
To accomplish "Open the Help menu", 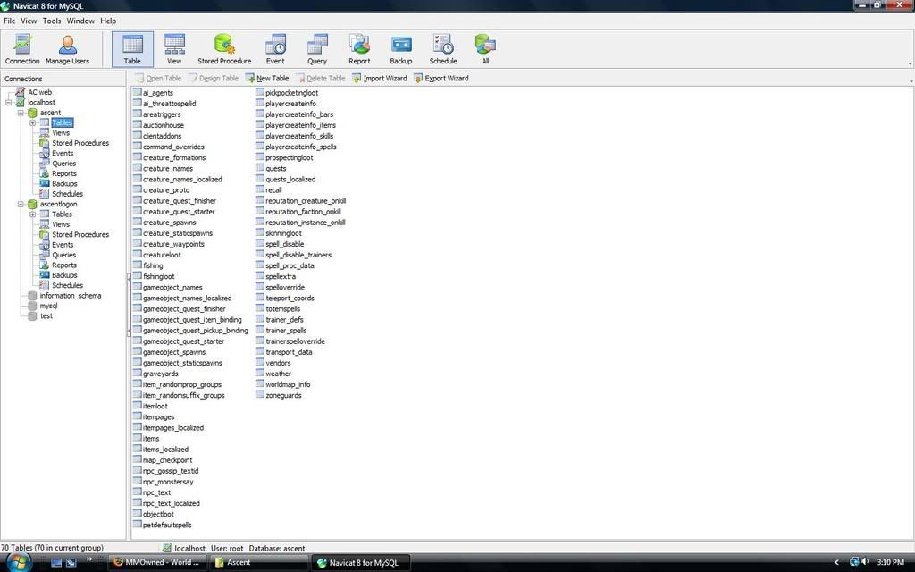I will pos(108,21).
